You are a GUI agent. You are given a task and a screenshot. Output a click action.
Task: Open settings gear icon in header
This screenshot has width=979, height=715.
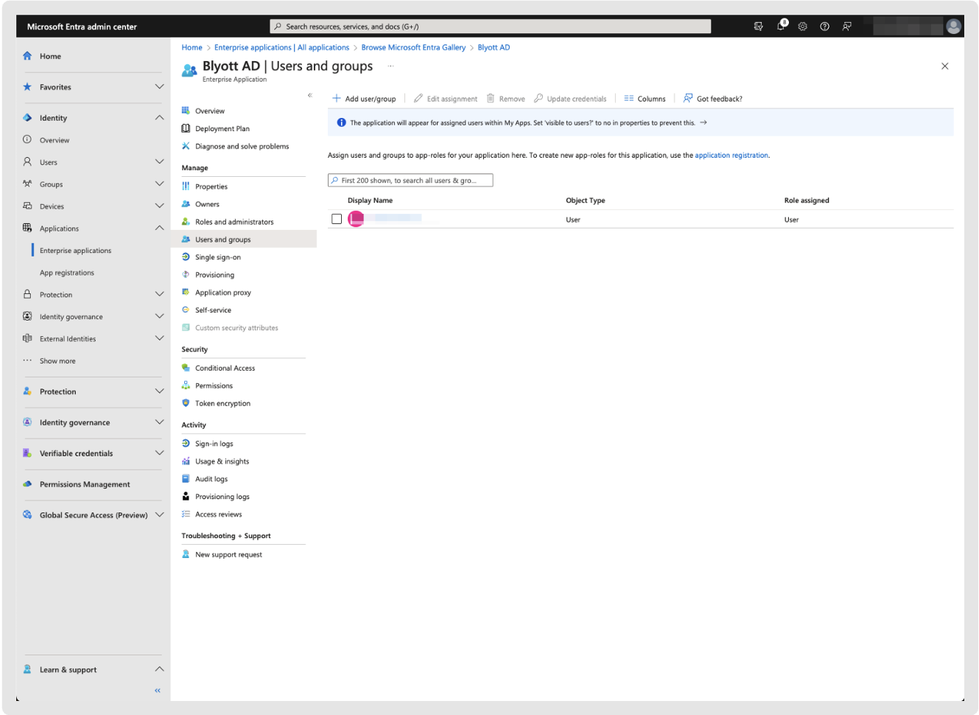pos(803,27)
